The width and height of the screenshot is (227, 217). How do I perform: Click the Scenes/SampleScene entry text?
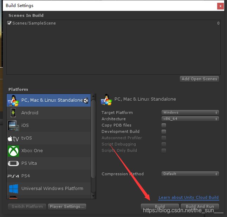coord(34,23)
